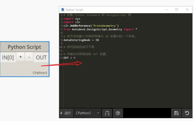The image size is (194, 121).
Task: Select the Python Script node title
Action: click(24, 47)
